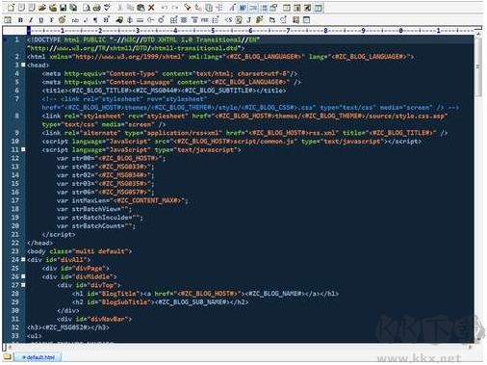Click the </head> closing tag text
Image resolution: width=487 pixels, height=365 pixels.
[40, 243]
